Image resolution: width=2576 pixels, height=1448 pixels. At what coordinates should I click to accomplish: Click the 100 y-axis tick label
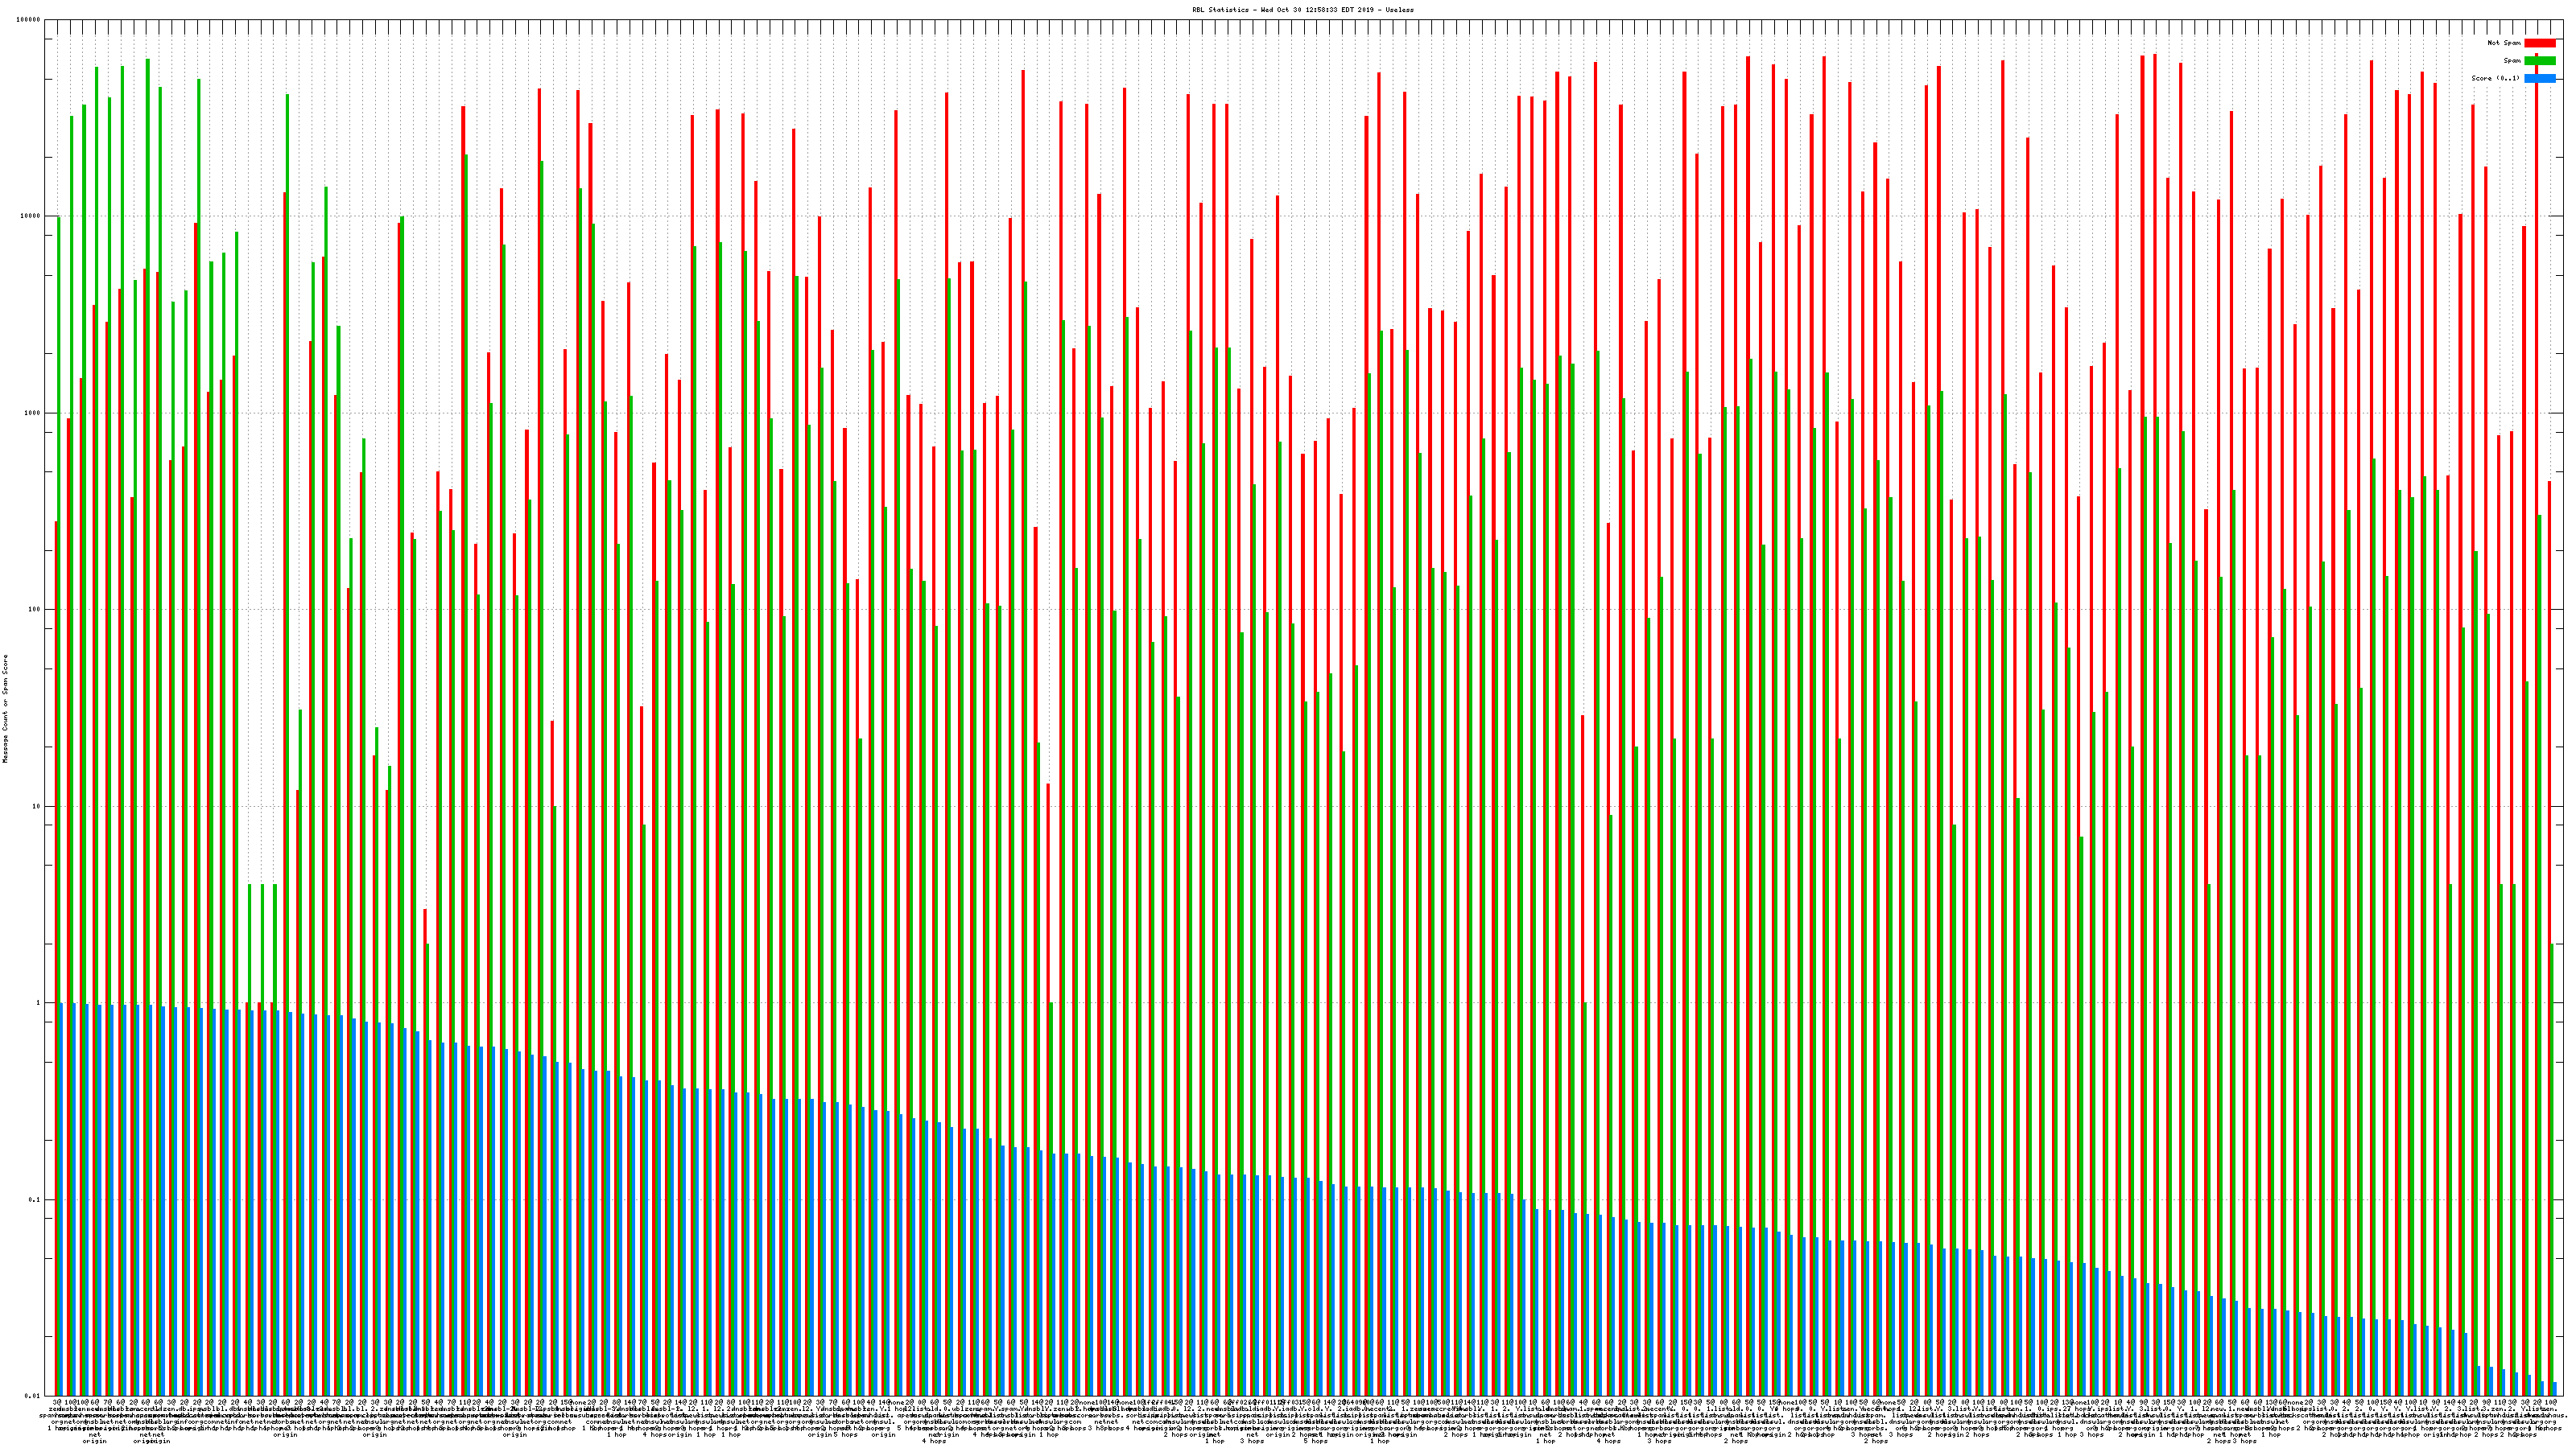pos(35,610)
